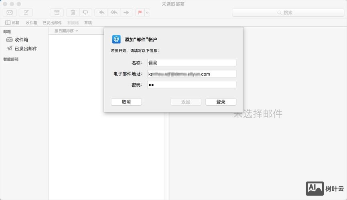Click the 返回 back button
347x200 pixels.
coord(186,102)
